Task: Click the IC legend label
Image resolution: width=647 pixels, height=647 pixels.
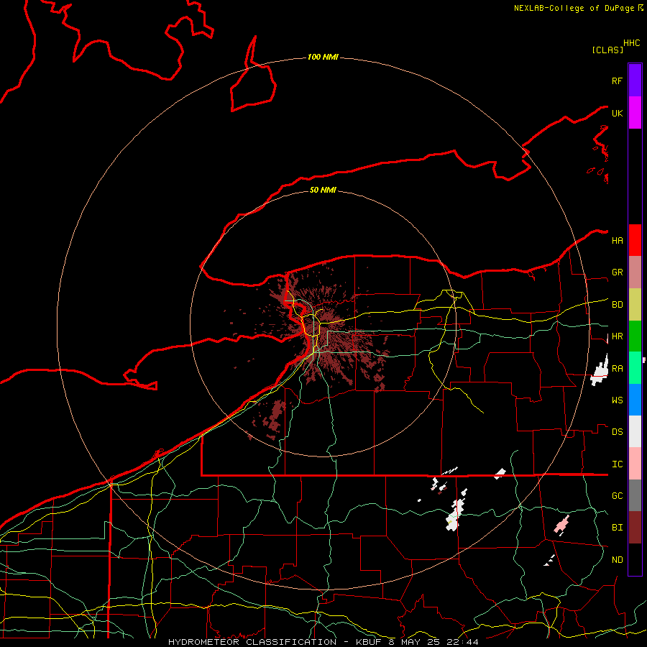Action: (x=618, y=464)
